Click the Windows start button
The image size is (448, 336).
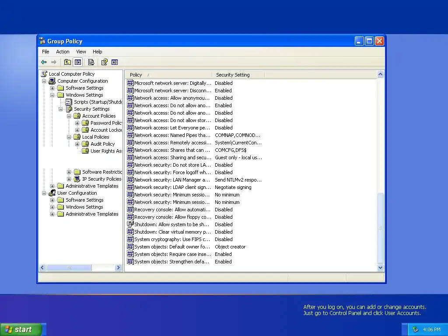pyautogui.click(x=21, y=329)
